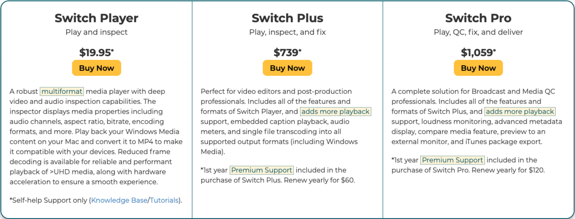Viewport: 575px width, 219px height.
Task: Click 'Play, QC, fix, and deliver' subtitle
Action: pyautogui.click(x=478, y=33)
